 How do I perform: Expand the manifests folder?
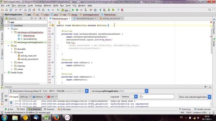pos(8,26)
